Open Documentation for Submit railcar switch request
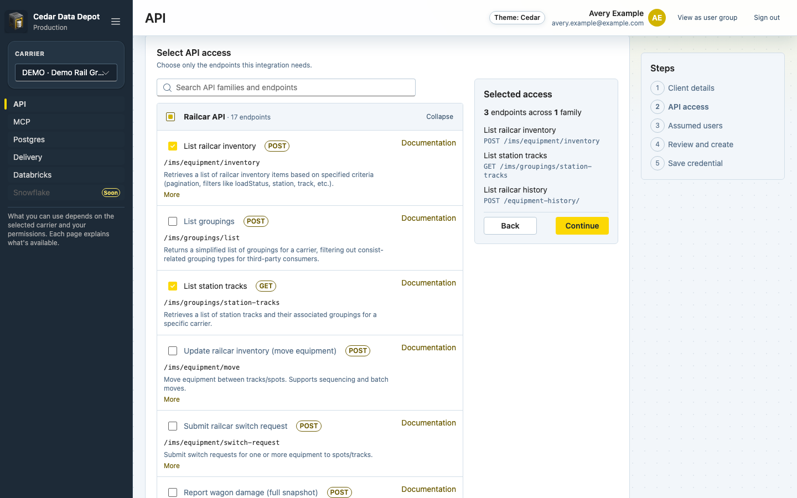Viewport: 797px width, 498px height. [428, 423]
